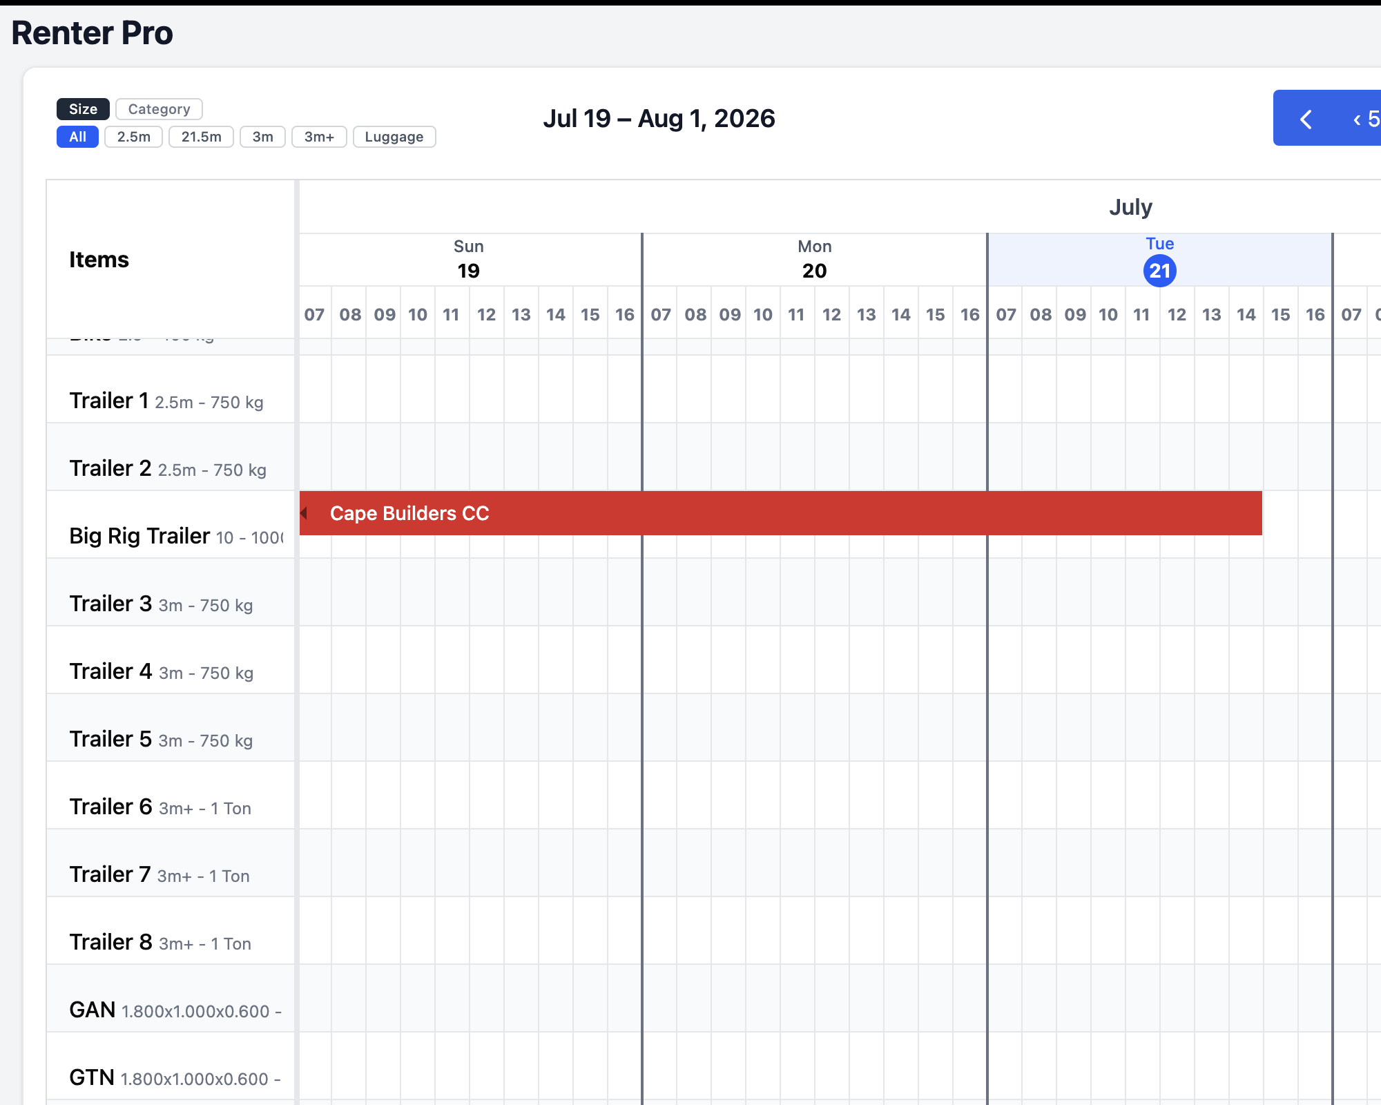Screen dimensions: 1381x1105
Task: Jump back five with the ‹ 5 button
Action: pos(1365,119)
